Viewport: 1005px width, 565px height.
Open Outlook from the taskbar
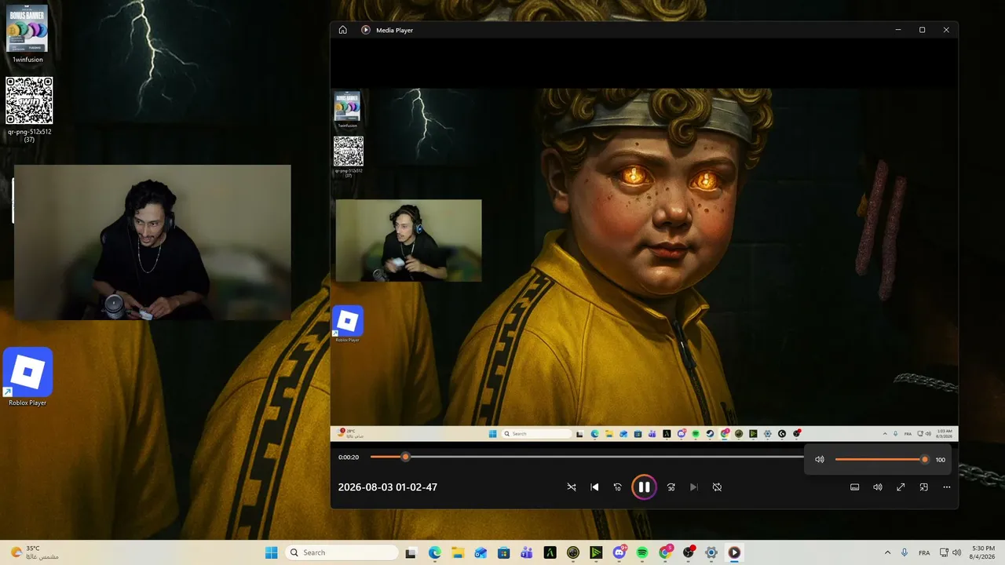point(481,552)
